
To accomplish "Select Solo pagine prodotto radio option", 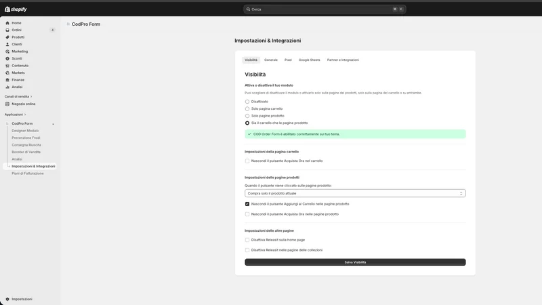I will pos(247,116).
